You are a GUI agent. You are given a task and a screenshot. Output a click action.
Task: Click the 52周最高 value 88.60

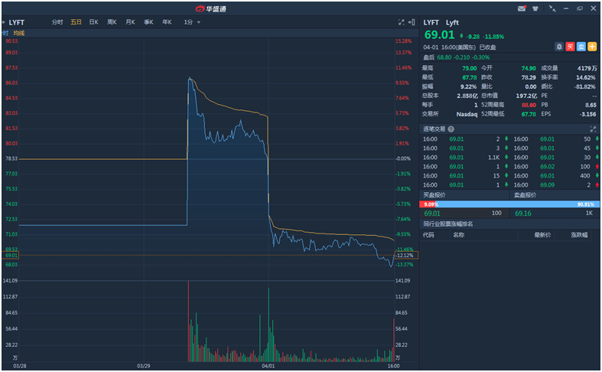click(x=529, y=105)
